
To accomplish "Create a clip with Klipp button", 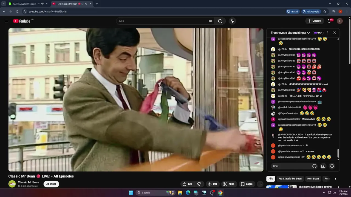I will click(229, 184).
